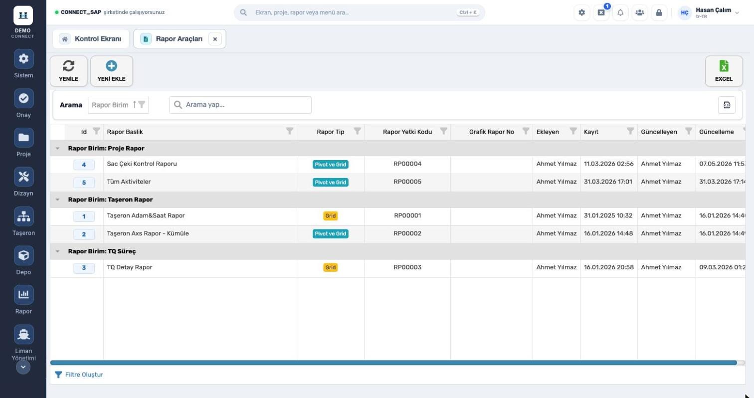Screen dimensions: 754x398
Task: Click the lock icon in top bar
Action: (x=659, y=12)
